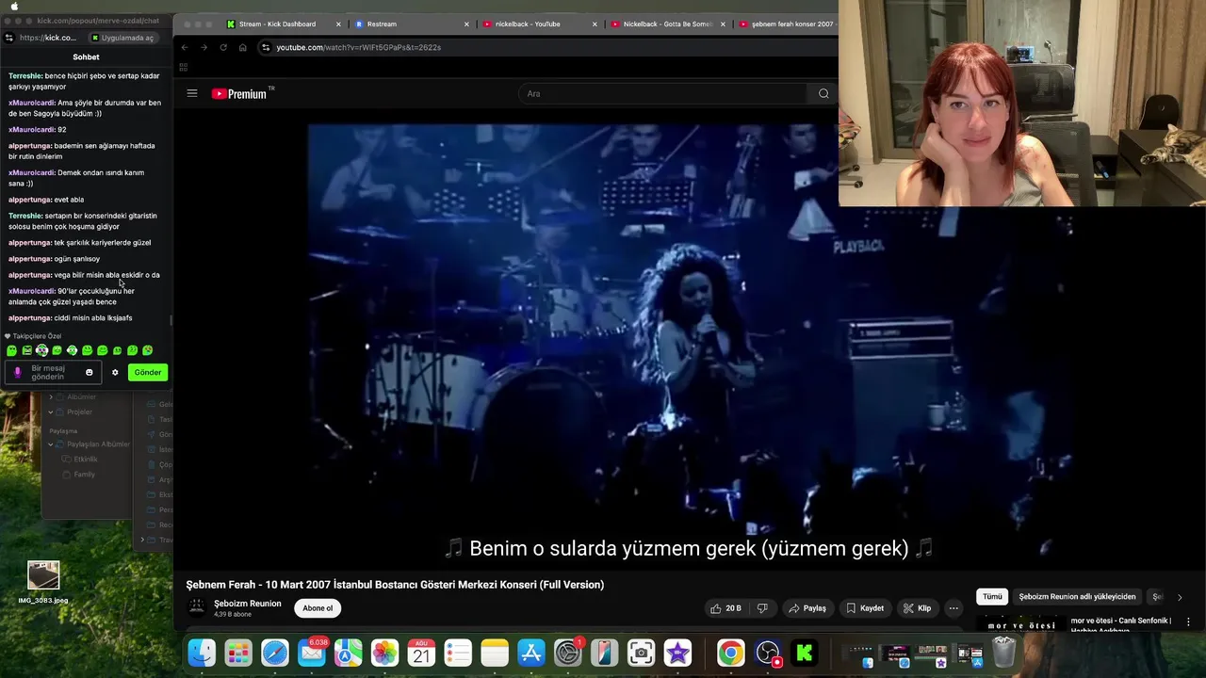Click the Kick popout site settings icon
Image resolution: width=1206 pixels, height=678 pixels.
(8, 38)
